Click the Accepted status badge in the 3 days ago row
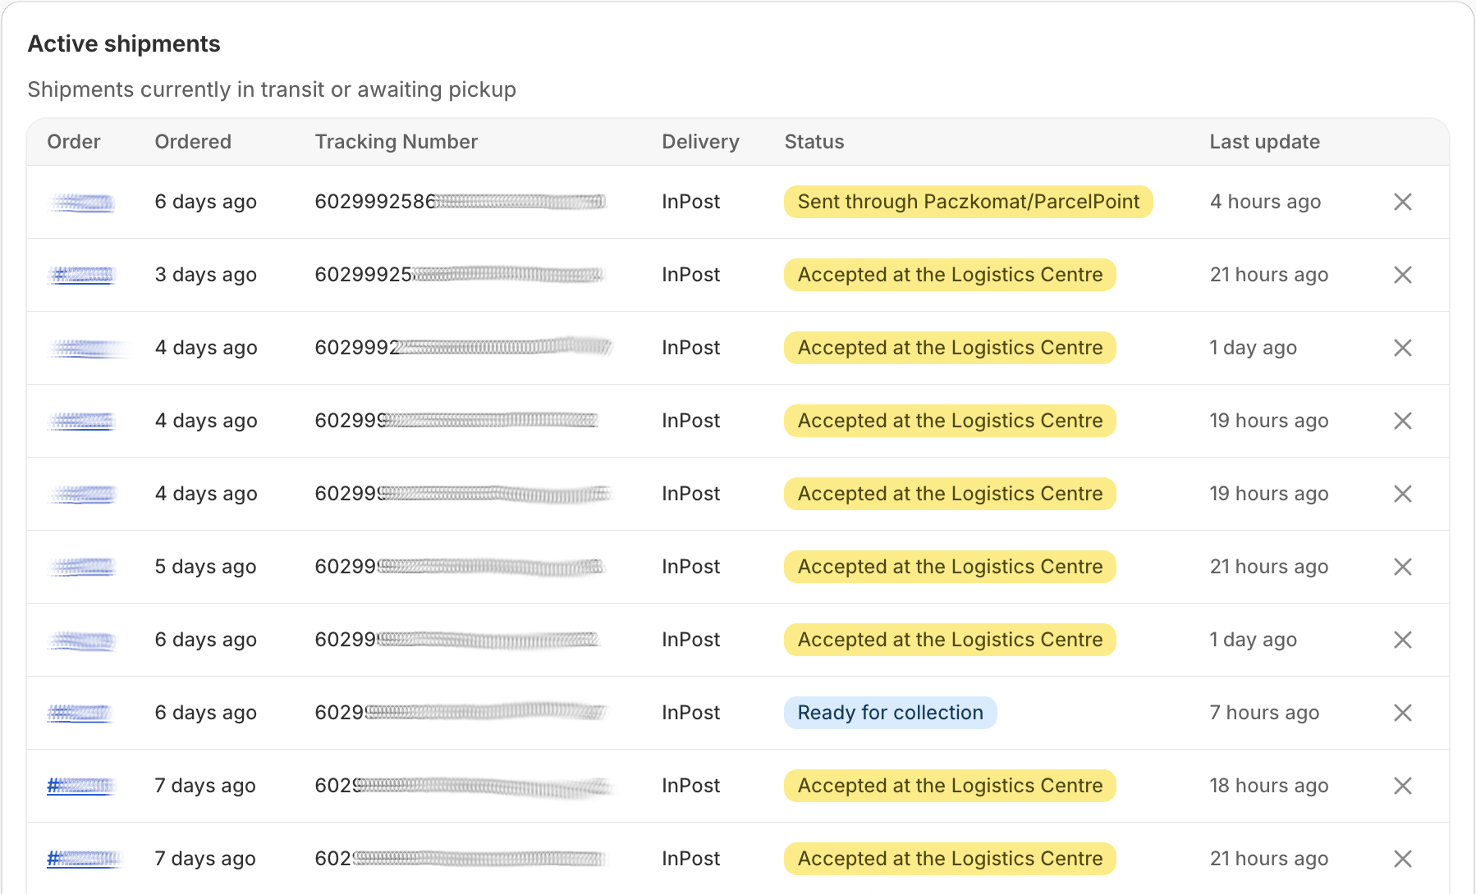The height and width of the screenshot is (894, 1476). pos(950,275)
